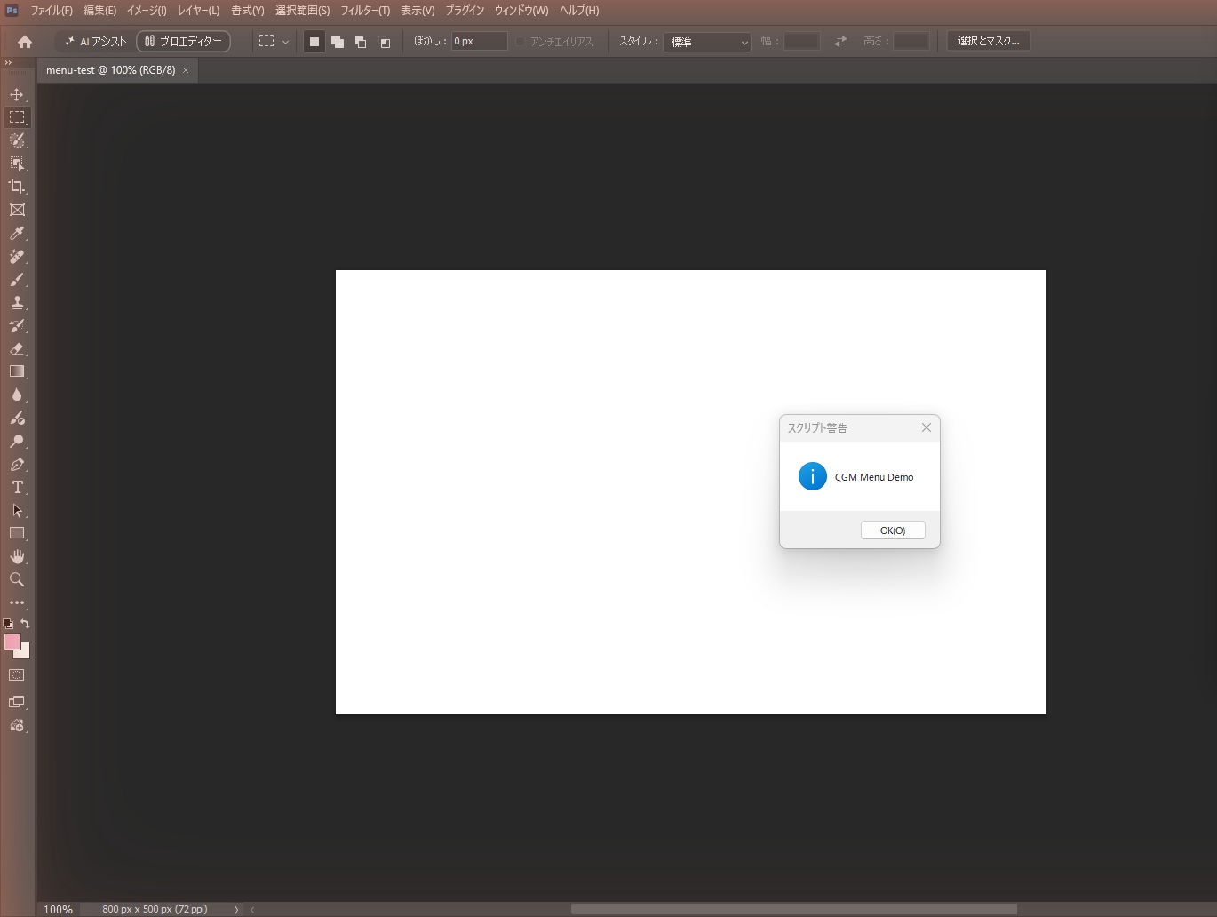The image size is (1217, 917).
Task: Choose New Selection mode
Action: click(314, 41)
